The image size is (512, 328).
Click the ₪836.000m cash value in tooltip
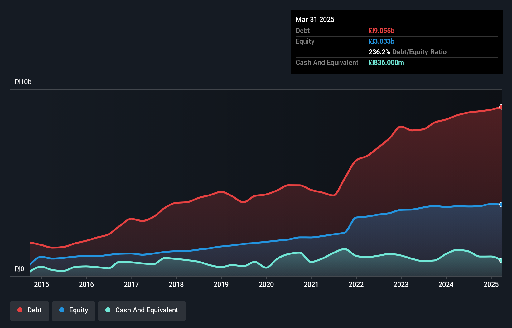pyautogui.click(x=386, y=62)
